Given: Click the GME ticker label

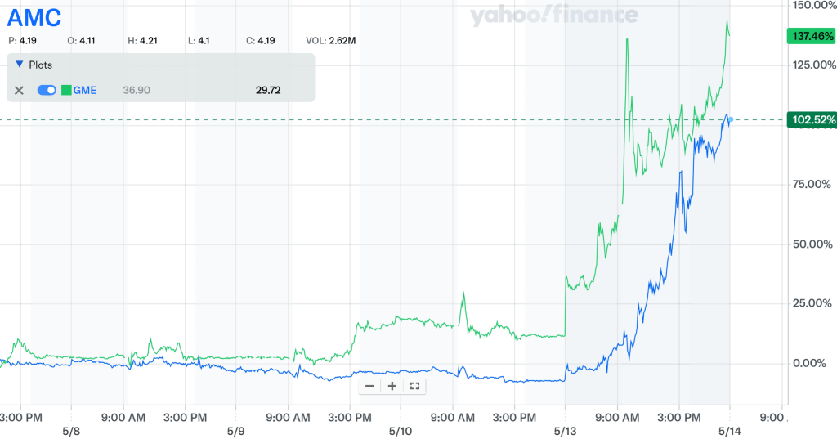Looking at the screenshot, I should click(x=85, y=90).
